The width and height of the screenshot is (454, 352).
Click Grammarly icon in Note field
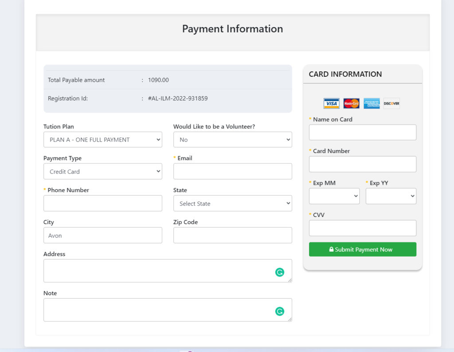[279, 312]
